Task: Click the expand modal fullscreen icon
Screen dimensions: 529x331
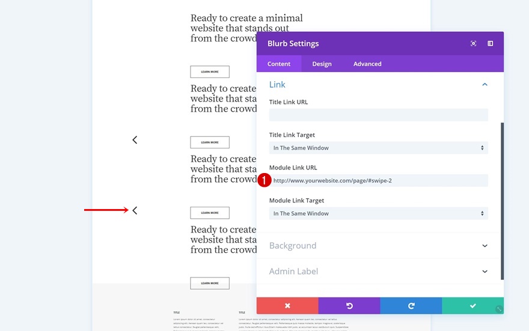Action: pyautogui.click(x=474, y=43)
